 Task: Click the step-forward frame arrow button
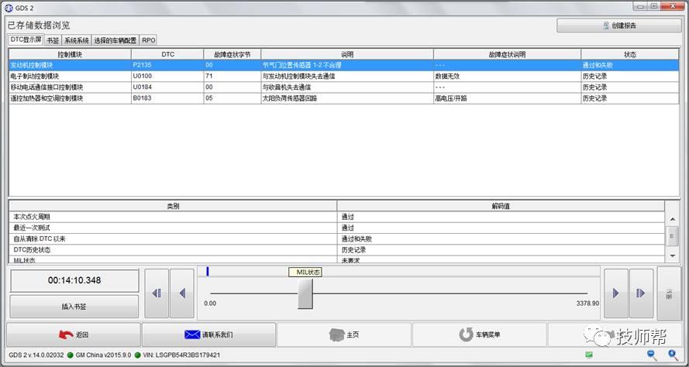(x=641, y=293)
